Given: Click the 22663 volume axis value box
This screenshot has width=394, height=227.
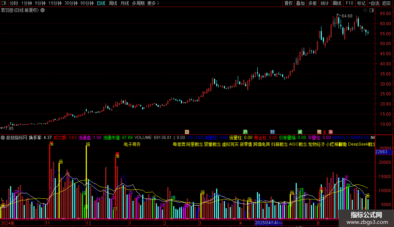Looking at the screenshot, I should [x=383, y=152].
